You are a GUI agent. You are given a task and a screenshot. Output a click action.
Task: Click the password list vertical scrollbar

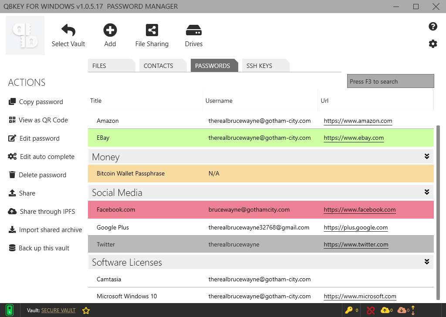coord(438,212)
